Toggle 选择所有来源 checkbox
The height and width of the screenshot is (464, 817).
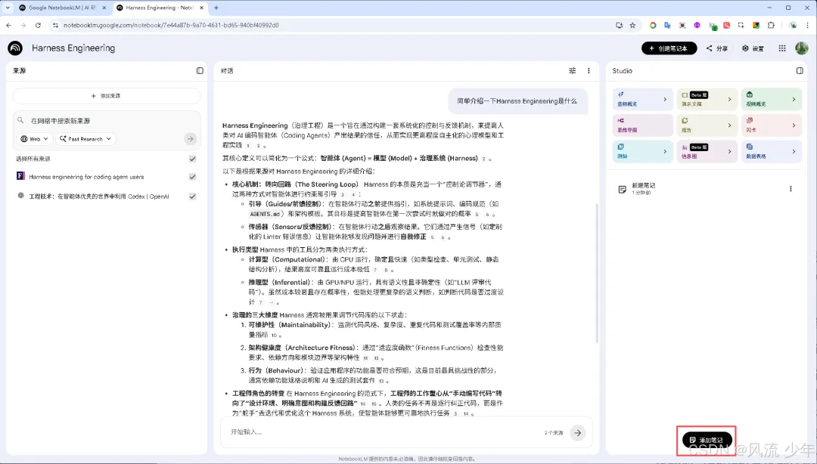click(x=192, y=159)
